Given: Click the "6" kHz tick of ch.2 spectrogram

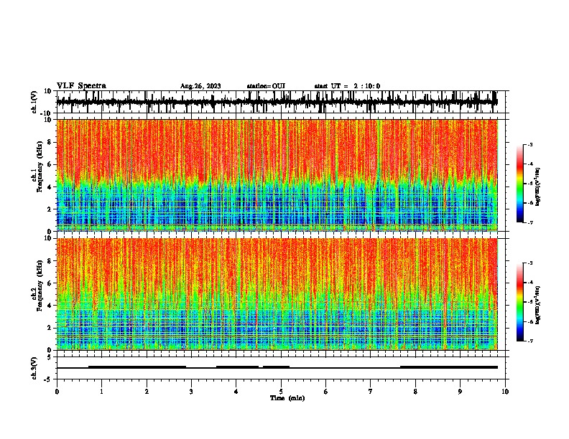Looking at the screenshot, I should click(50, 283).
